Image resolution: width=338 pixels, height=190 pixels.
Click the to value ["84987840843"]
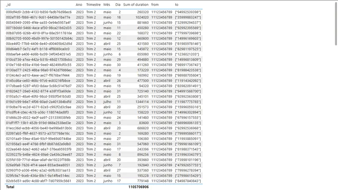[x=188, y=181]
